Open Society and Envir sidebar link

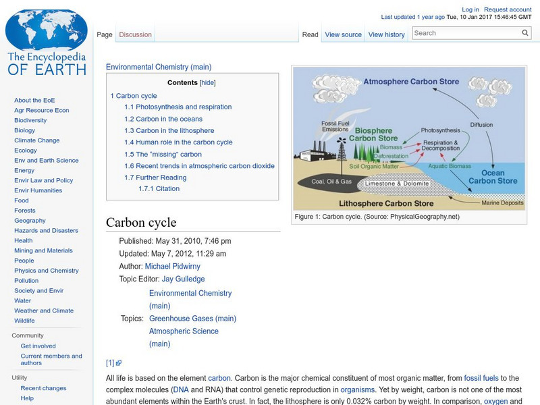pos(39,290)
